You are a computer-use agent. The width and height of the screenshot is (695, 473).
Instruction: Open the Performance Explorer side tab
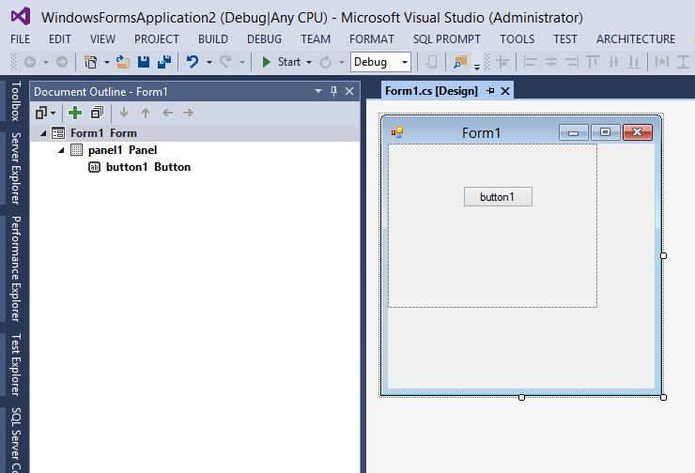click(16, 268)
